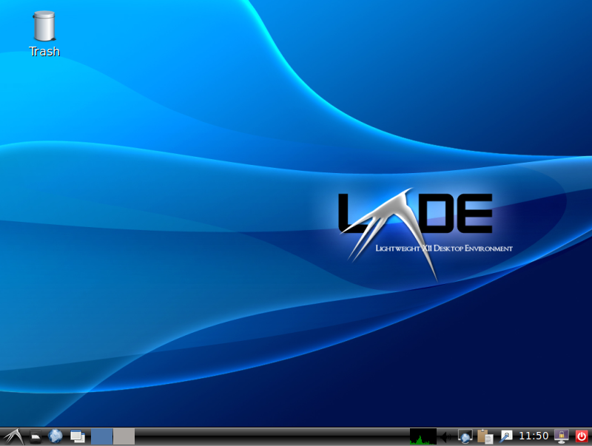
Task: Click the CPU usage monitor graph
Action: [423, 436]
